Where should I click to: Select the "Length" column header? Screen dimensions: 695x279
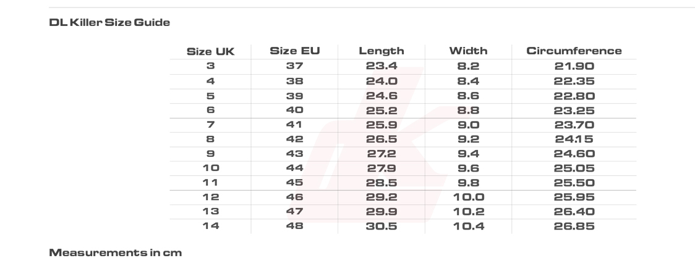(x=381, y=52)
